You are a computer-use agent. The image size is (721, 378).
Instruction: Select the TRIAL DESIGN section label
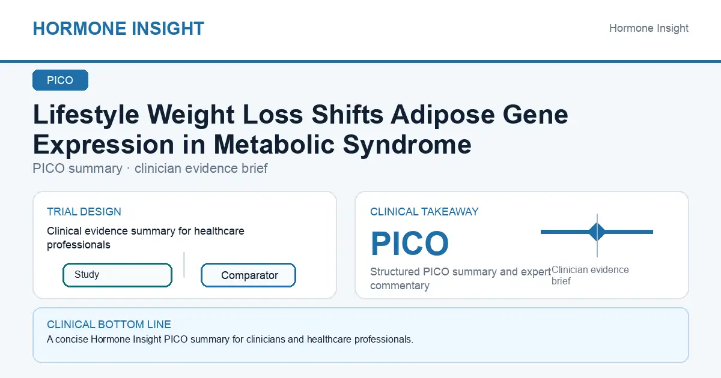tap(84, 212)
